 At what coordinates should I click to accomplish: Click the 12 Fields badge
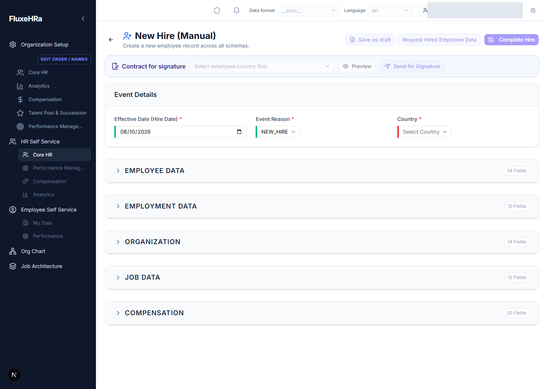(x=517, y=277)
